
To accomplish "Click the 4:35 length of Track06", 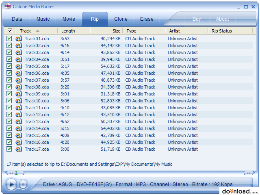I will pos(65,73).
